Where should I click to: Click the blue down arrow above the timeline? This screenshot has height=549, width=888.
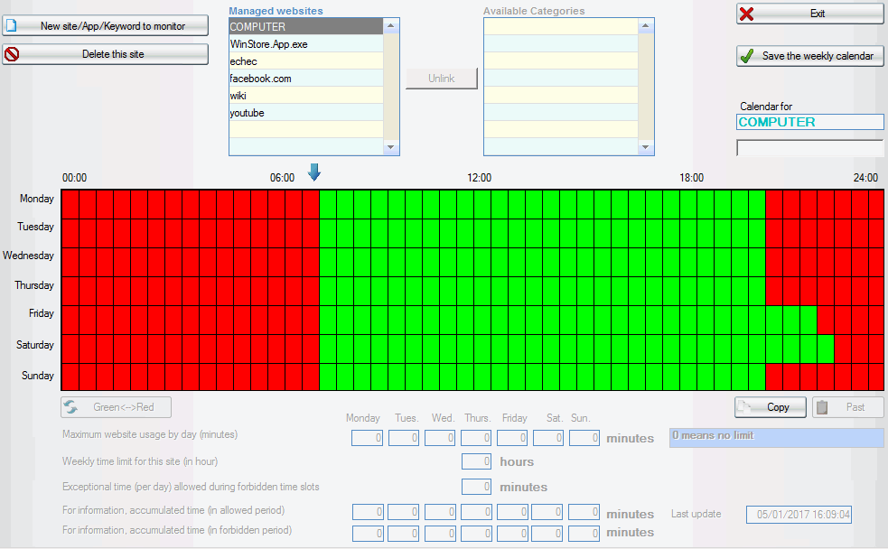click(314, 171)
